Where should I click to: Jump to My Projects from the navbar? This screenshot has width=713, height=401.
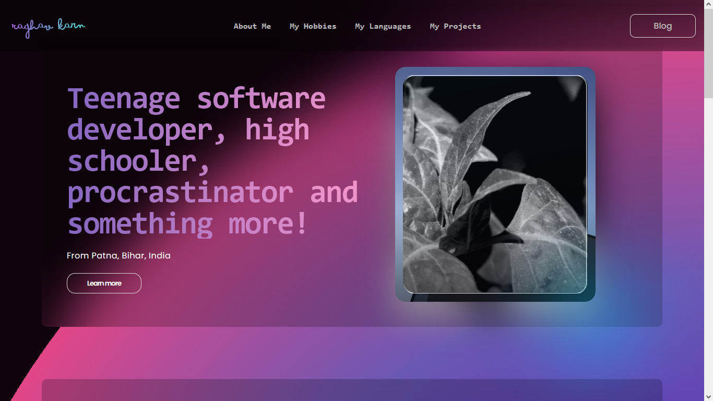455,26
